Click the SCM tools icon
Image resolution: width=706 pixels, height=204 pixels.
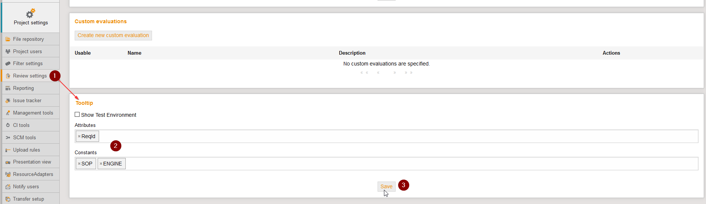[8, 138]
